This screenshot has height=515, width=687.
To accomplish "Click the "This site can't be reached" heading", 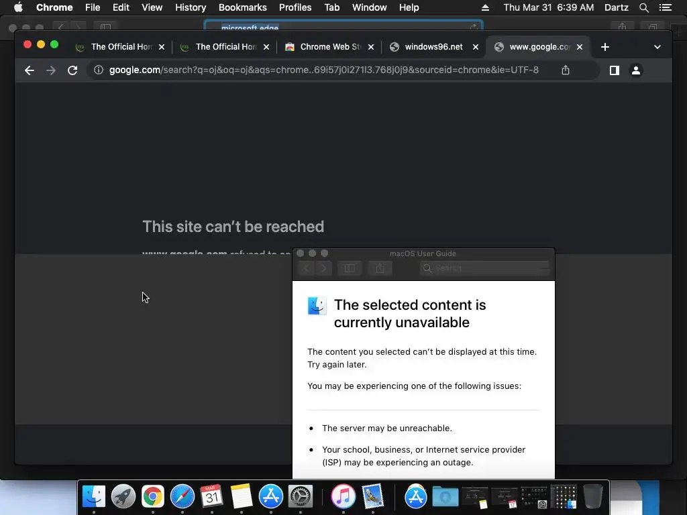I will pos(233,227).
